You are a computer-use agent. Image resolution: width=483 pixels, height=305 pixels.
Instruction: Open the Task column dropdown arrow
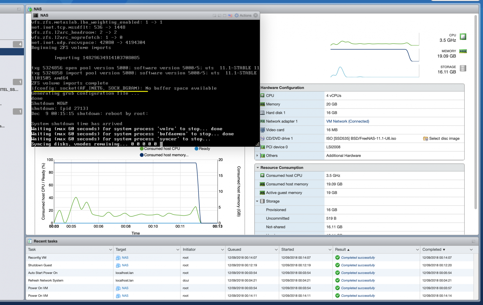click(x=110, y=250)
